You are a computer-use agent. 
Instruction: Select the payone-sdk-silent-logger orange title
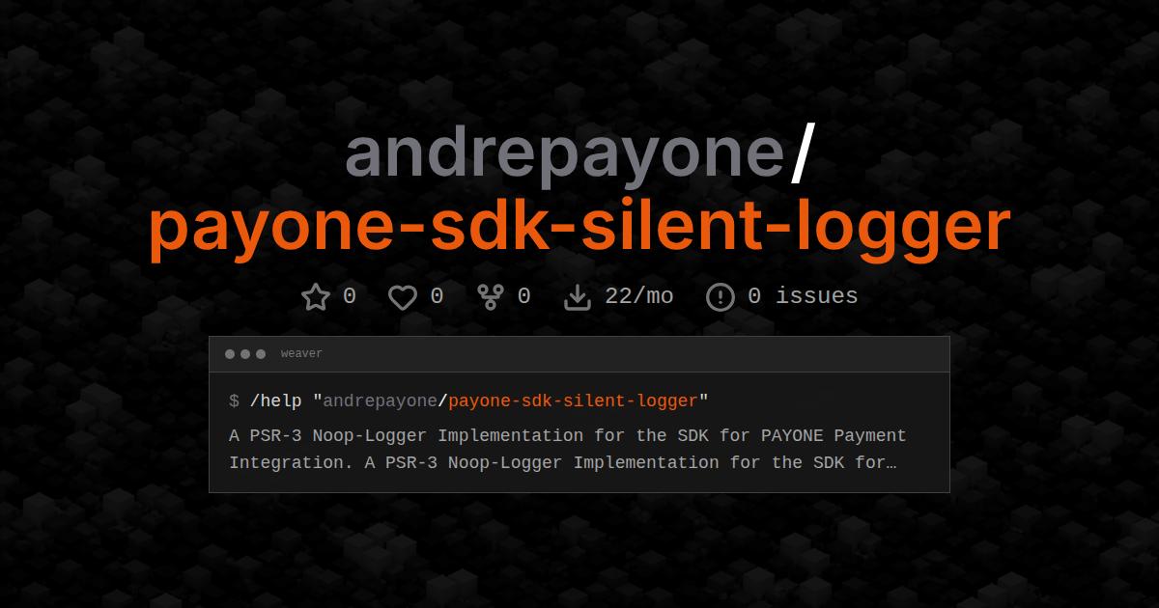579,228
